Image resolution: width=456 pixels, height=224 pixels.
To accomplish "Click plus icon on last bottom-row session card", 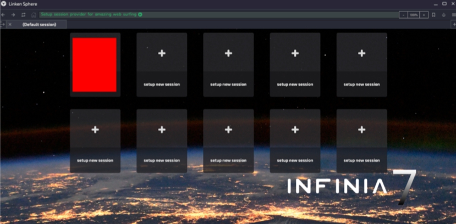I will pyautogui.click(x=361, y=130).
